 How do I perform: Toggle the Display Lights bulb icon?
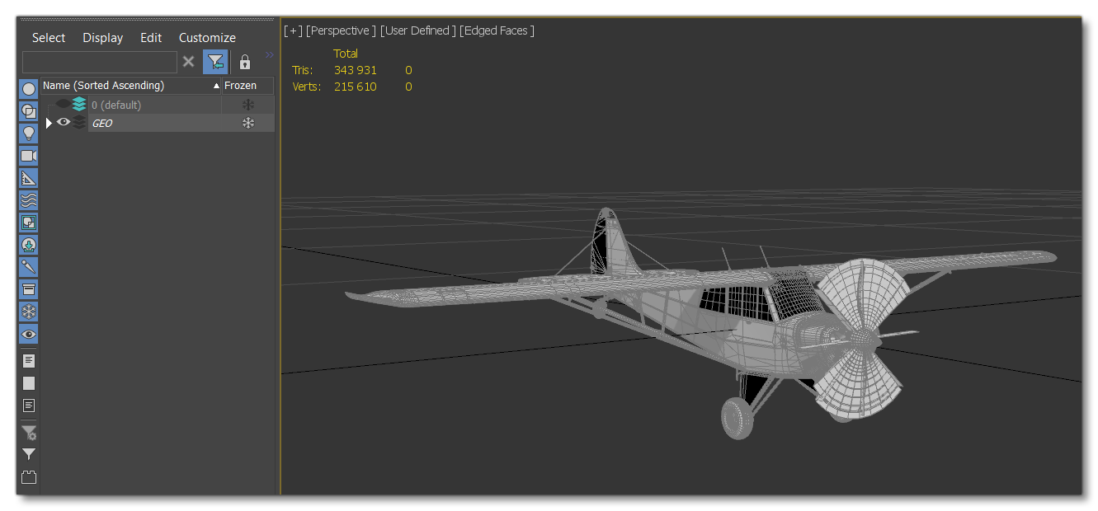click(29, 134)
